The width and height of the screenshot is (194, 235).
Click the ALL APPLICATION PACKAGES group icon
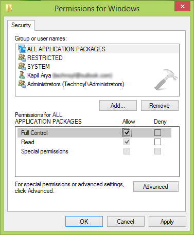(22, 49)
